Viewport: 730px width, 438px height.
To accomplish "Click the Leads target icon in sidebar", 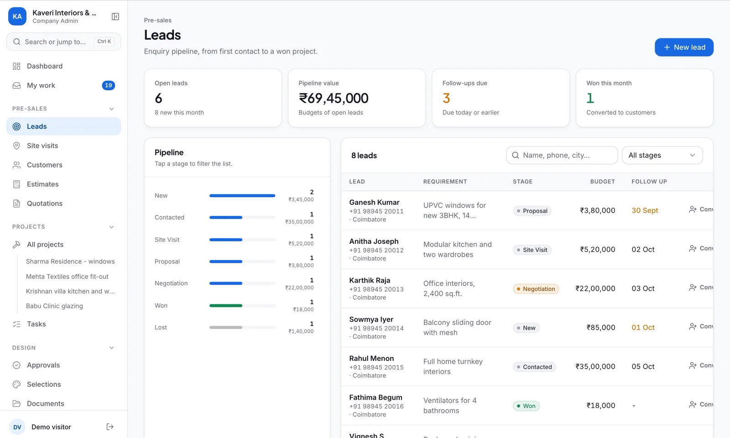I will pyautogui.click(x=16, y=126).
